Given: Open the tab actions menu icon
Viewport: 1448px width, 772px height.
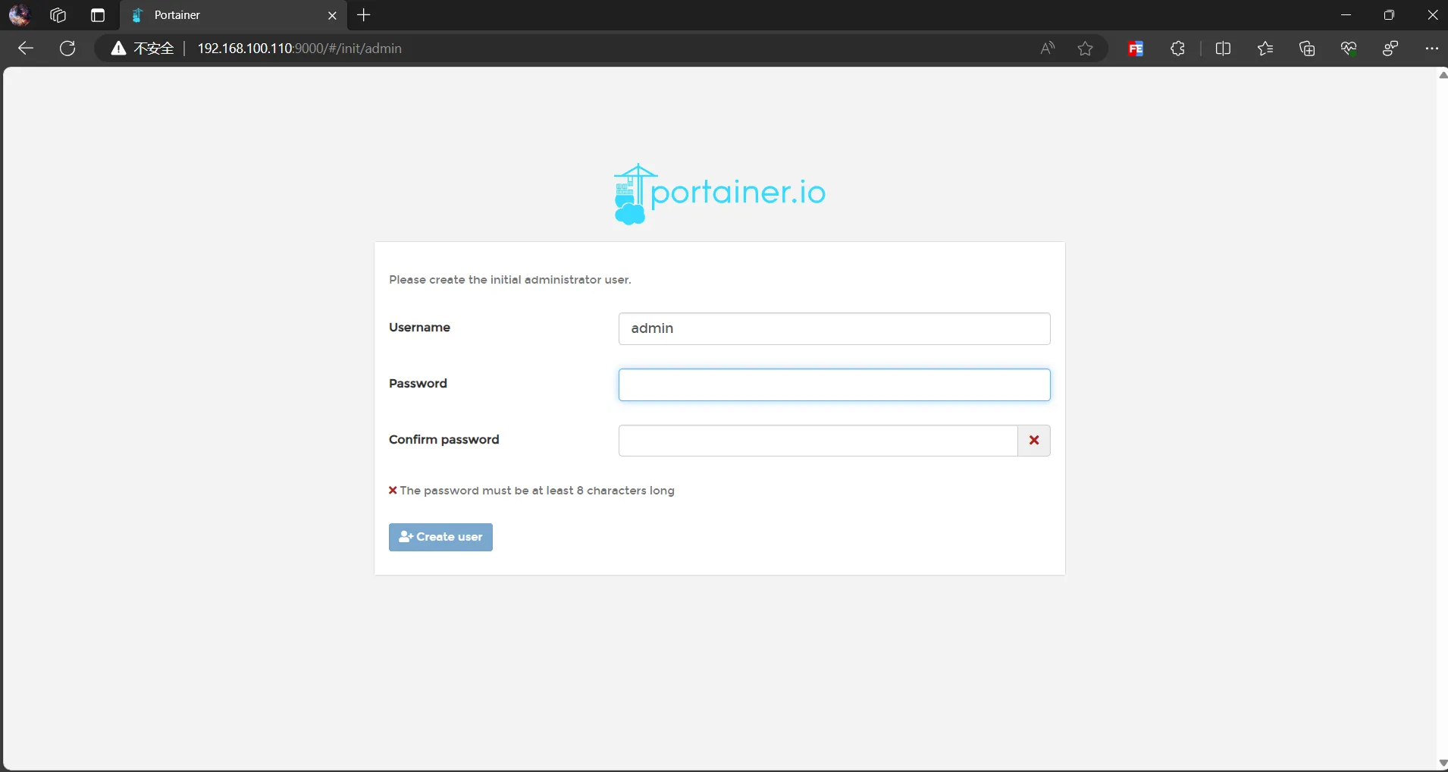Looking at the screenshot, I should coord(98,15).
